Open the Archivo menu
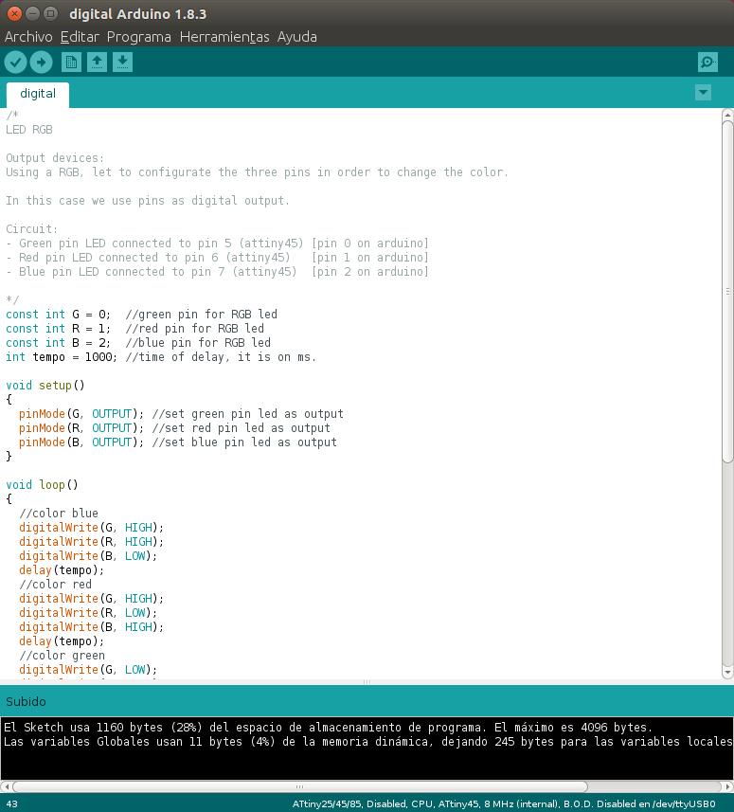The image size is (734, 812). pyautogui.click(x=28, y=37)
